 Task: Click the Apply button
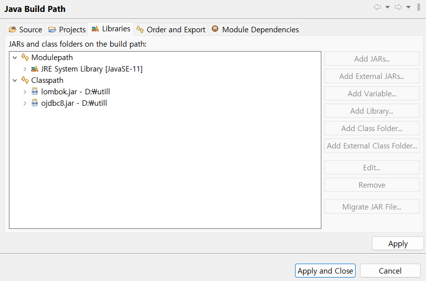[x=398, y=243]
